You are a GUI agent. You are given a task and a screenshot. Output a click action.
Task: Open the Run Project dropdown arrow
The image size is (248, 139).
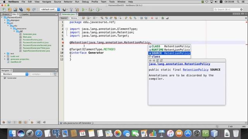pyautogui.click(x=86, y=9)
